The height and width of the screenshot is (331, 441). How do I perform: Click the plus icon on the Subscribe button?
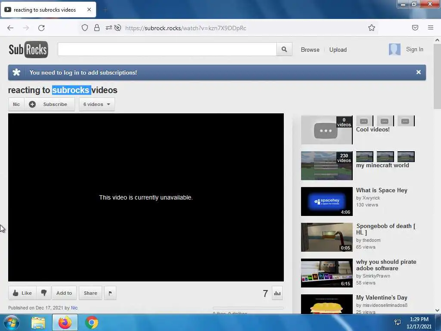[x=32, y=104]
